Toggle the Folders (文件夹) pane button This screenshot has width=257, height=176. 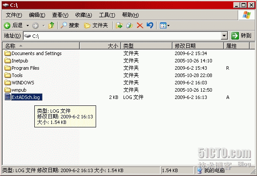point(96,25)
